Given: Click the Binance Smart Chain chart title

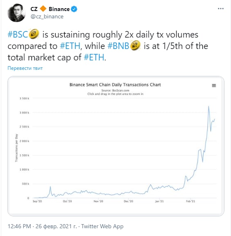Looking at the screenshot, I should pyautogui.click(x=115, y=85).
